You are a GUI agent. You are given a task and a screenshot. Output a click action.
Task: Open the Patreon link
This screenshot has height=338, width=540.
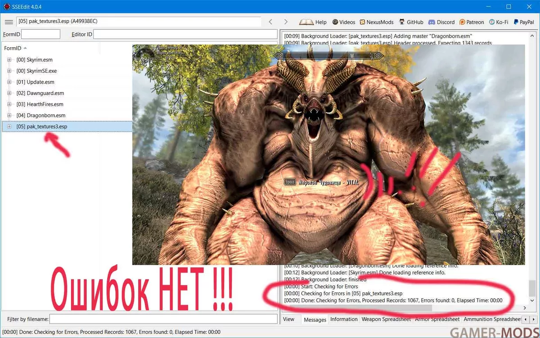tap(472, 22)
